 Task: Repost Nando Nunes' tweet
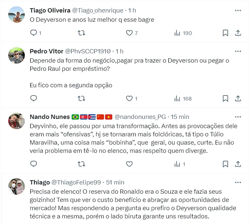click(81, 164)
